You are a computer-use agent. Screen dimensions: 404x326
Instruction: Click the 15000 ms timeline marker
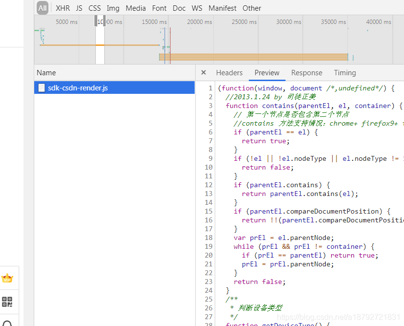point(155,22)
